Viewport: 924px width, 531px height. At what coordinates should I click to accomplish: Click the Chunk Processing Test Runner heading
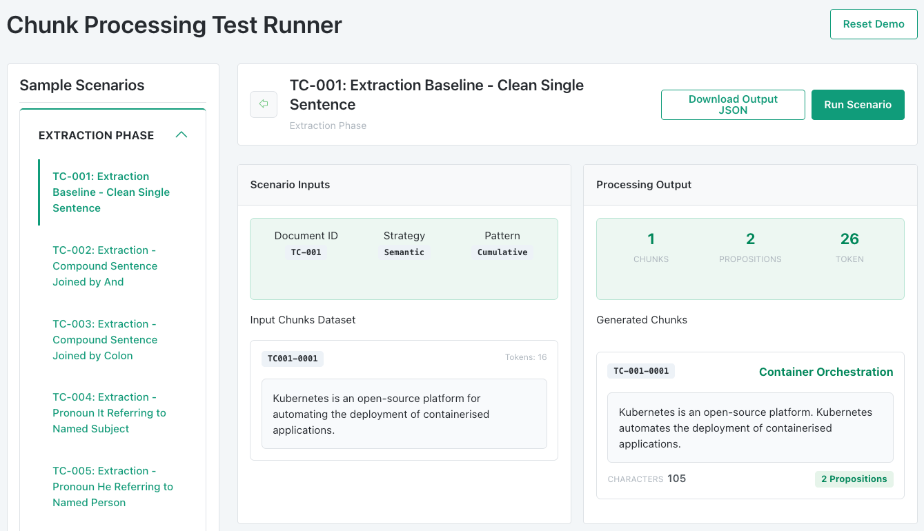pos(175,26)
